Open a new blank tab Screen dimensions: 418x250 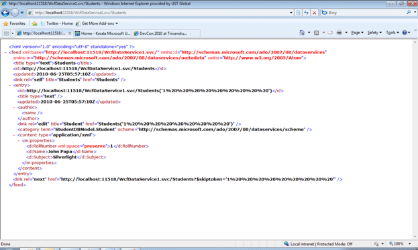tap(195, 33)
